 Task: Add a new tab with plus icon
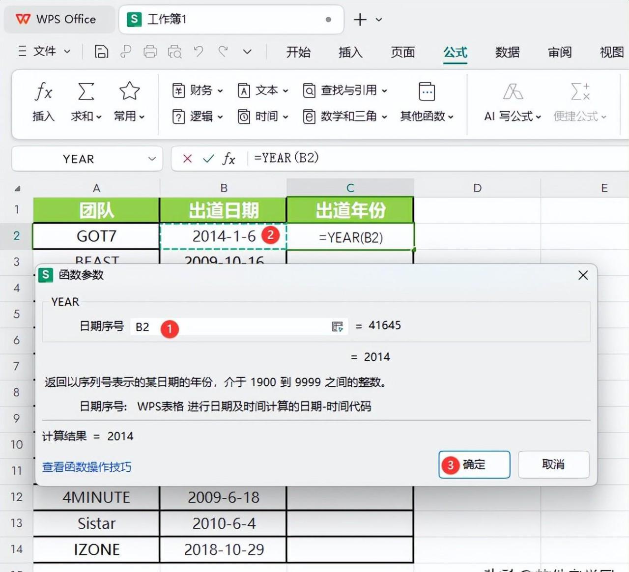(360, 20)
